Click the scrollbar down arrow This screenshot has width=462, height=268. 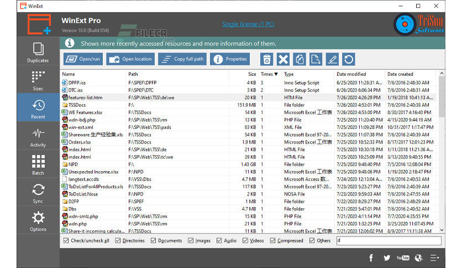[442, 230]
